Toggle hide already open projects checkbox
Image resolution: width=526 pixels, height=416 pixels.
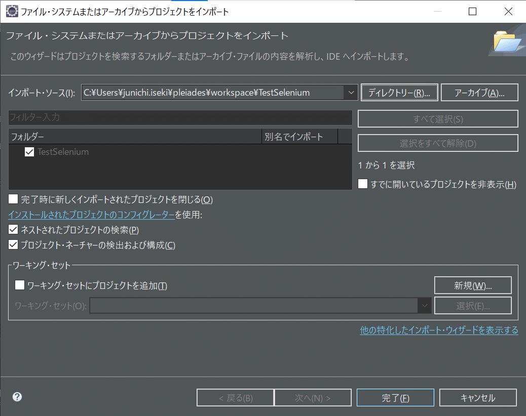point(363,184)
